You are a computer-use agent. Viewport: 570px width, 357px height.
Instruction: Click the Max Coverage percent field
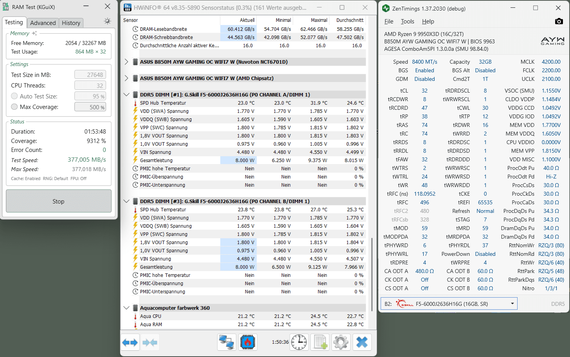pyautogui.click(x=90, y=107)
